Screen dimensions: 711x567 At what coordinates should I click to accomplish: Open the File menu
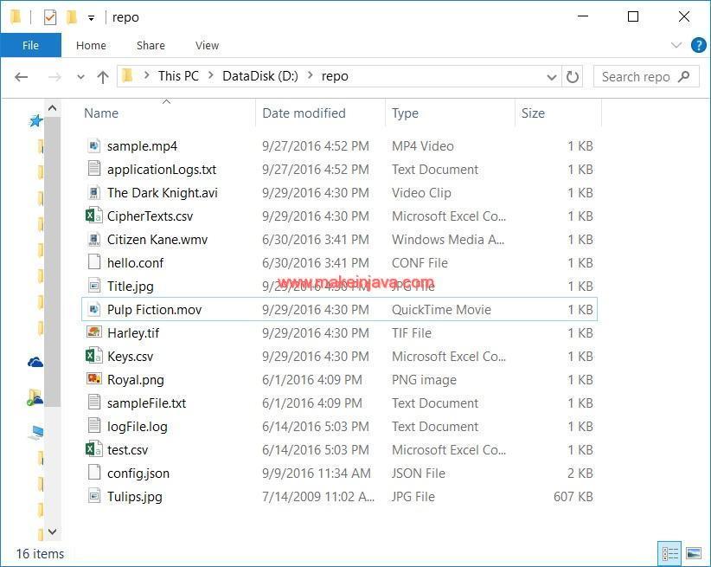pos(30,45)
